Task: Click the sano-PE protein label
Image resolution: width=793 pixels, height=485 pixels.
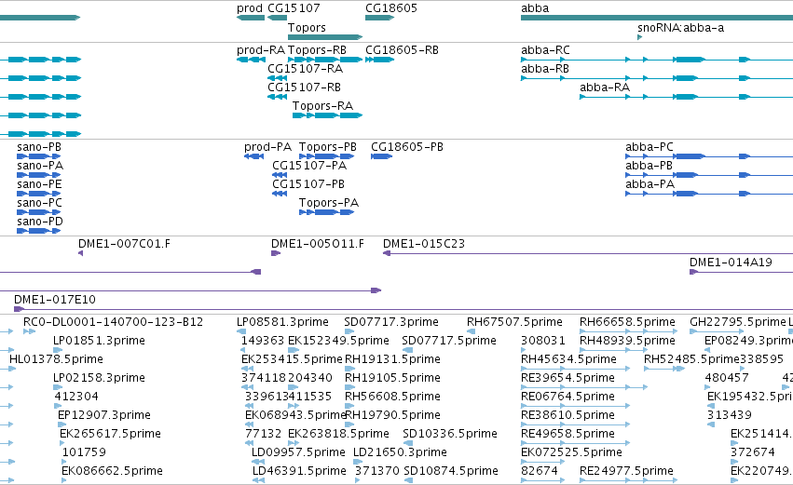Action: pyautogui.click(x=39, y=184)
